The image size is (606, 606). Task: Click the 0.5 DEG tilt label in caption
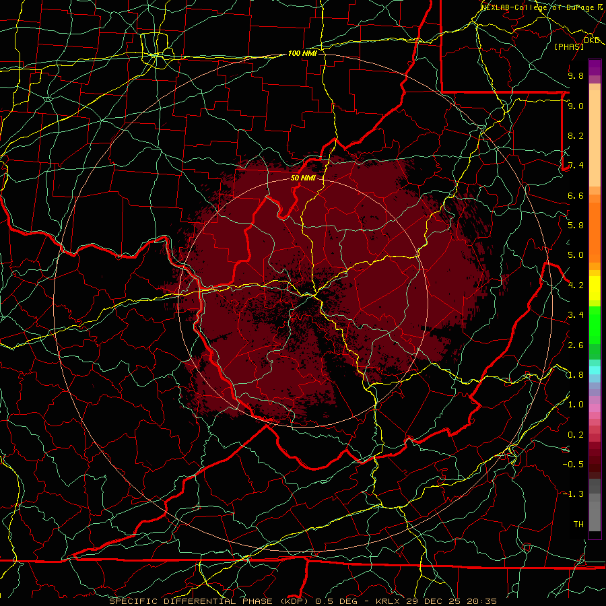[335, 601]
